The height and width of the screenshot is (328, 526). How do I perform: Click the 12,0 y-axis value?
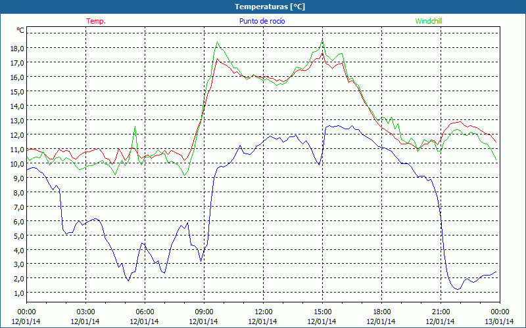pyautogui.click(x=18, y=135)
